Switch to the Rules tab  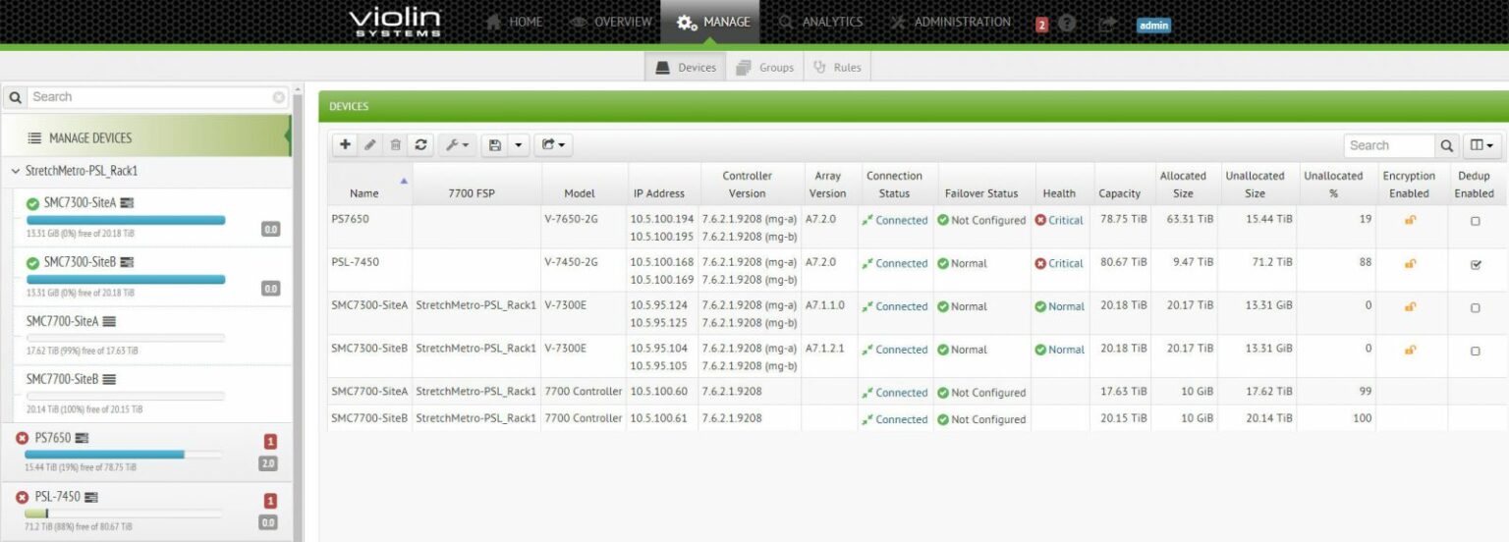(x=837, y=67)
